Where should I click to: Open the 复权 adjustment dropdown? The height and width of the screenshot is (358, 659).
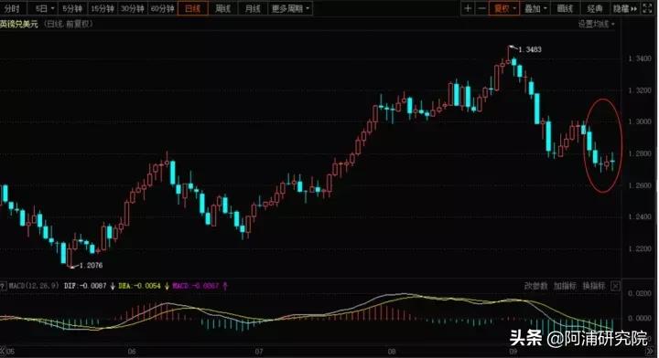tap(504, 8)
